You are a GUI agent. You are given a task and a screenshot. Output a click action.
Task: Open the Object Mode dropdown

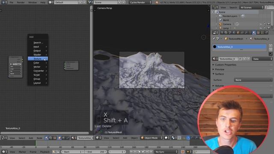pos(152,138)
